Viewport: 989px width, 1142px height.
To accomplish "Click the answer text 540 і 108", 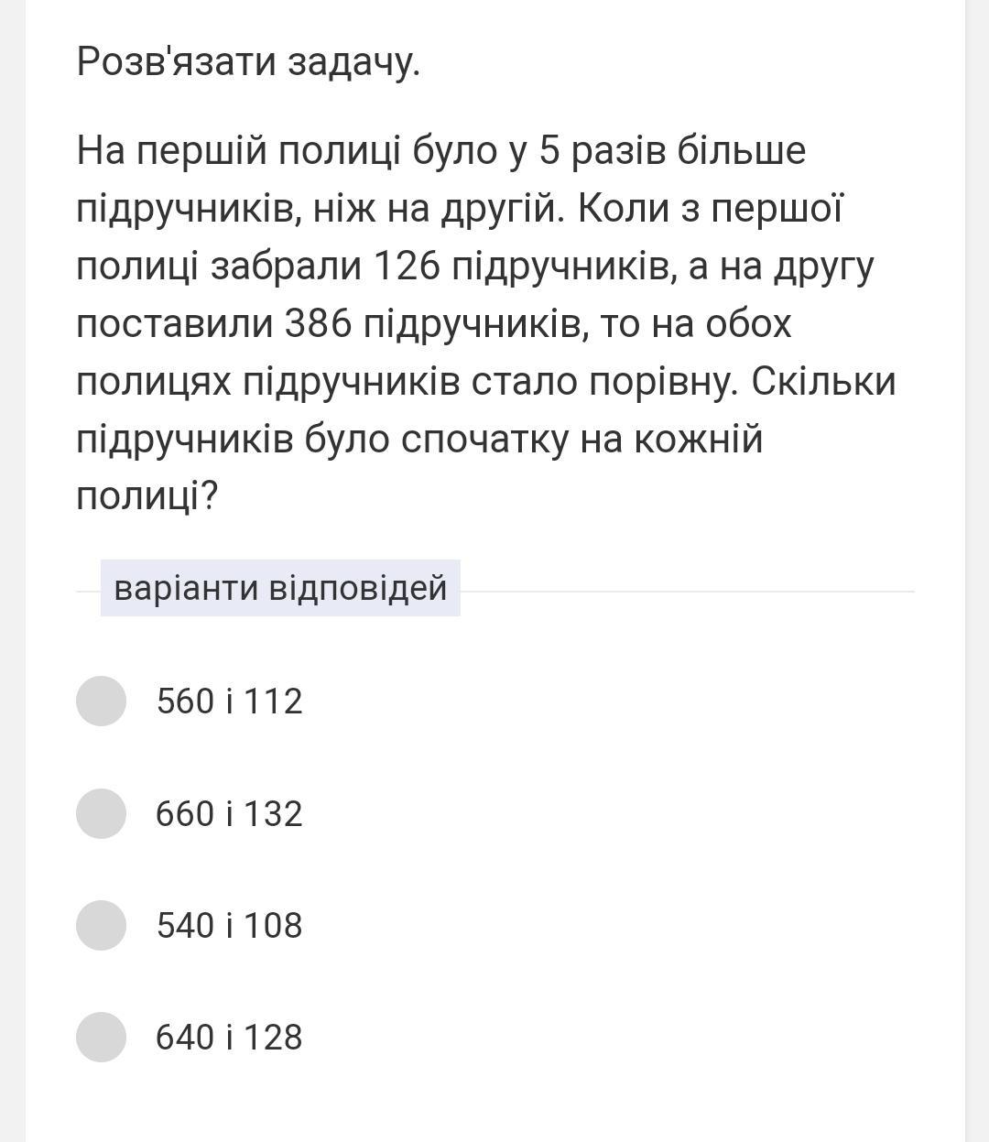I will point(229,926).
